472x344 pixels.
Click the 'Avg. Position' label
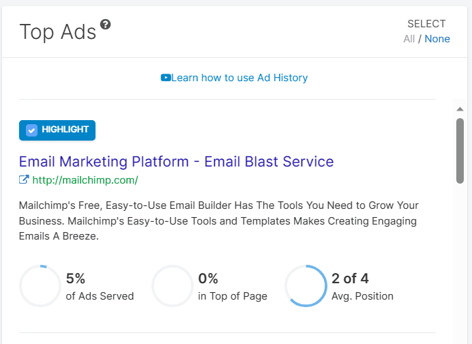[x=362, y=296]
